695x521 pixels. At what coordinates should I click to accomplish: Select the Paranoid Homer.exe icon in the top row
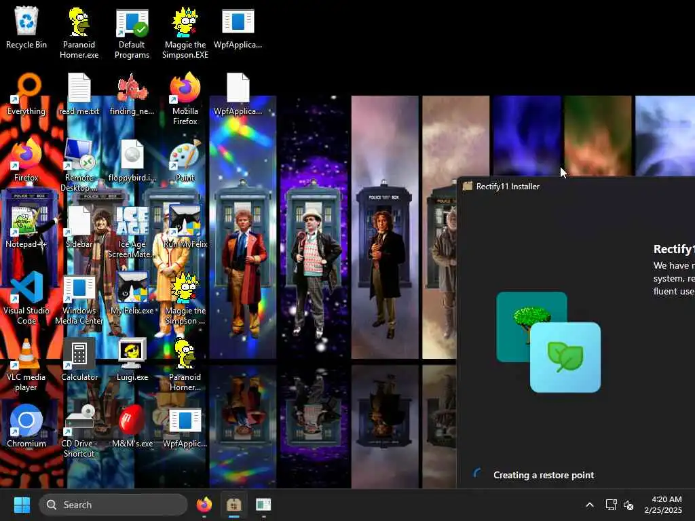(79, 33)
